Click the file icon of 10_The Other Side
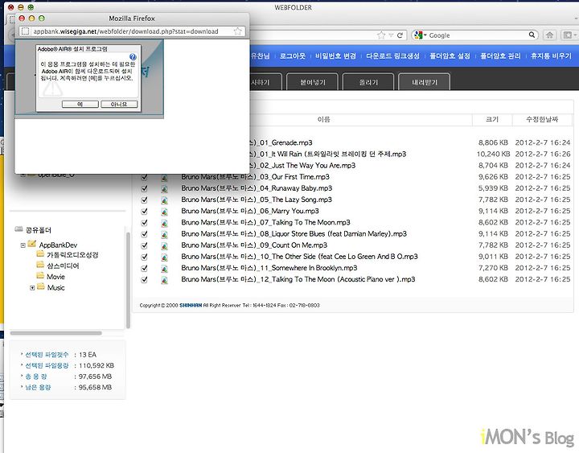The image size is (579, 453). coord(164,257)
